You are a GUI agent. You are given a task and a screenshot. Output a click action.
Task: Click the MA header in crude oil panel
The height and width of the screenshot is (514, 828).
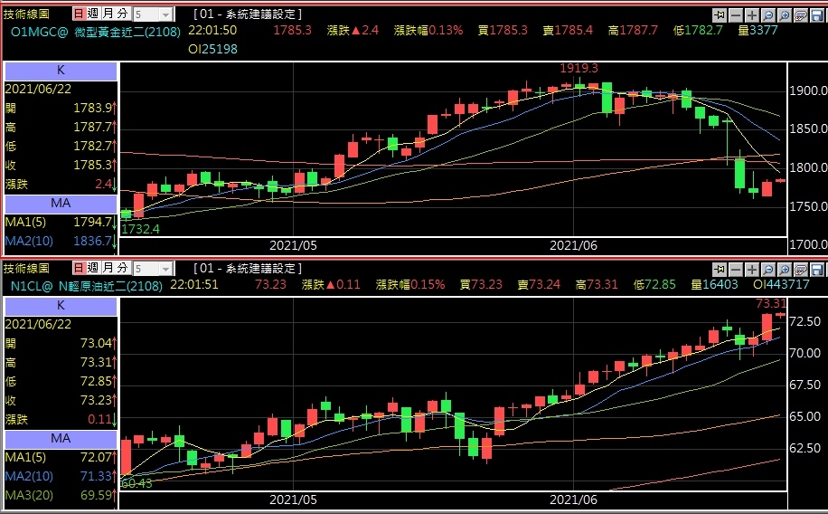tap(61, 439)
